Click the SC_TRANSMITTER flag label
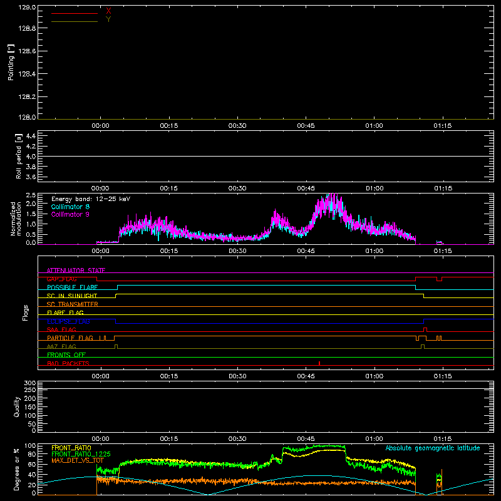501x501 pixels. click(x=72, y=304)
